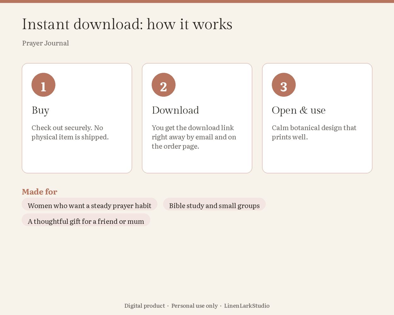The image size is (394, 315).
Task: Click 'A thoughtful gift for a friend or mum' tag
Action: point(86,221)
